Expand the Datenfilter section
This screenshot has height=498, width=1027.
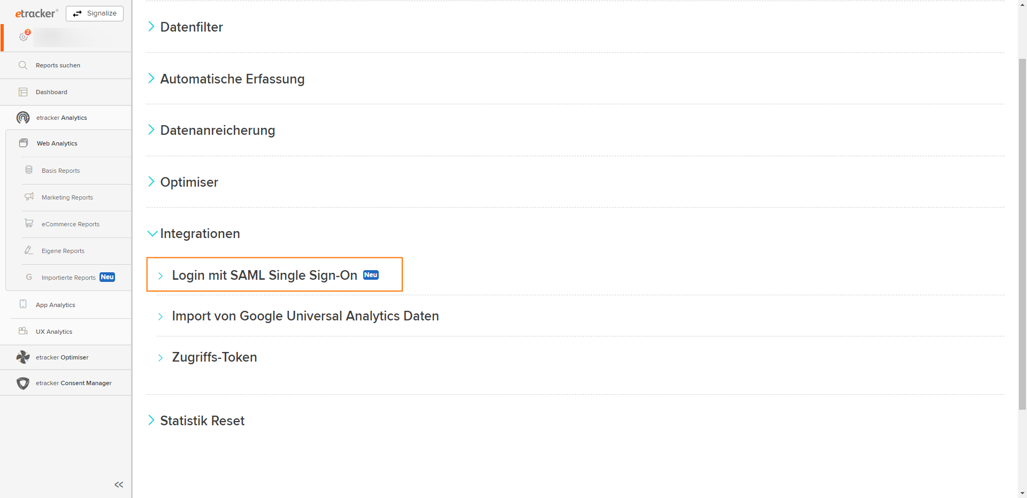(x=191, y=27)
